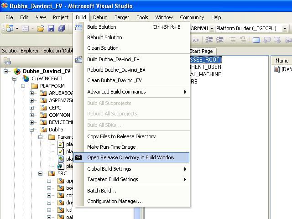The width and height of the screenshot is (292, 219).
Task: Open the ARMV4I configuration dropdown
Action: click(212, 28)
